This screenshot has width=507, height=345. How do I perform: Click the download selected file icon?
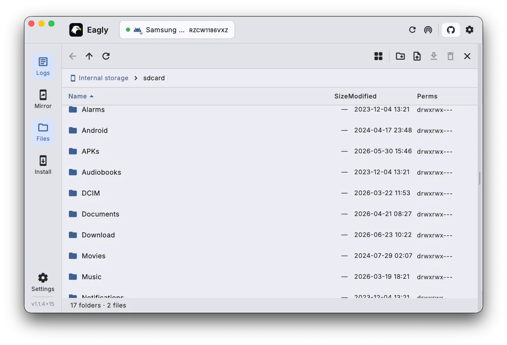[x=433, y=56]
